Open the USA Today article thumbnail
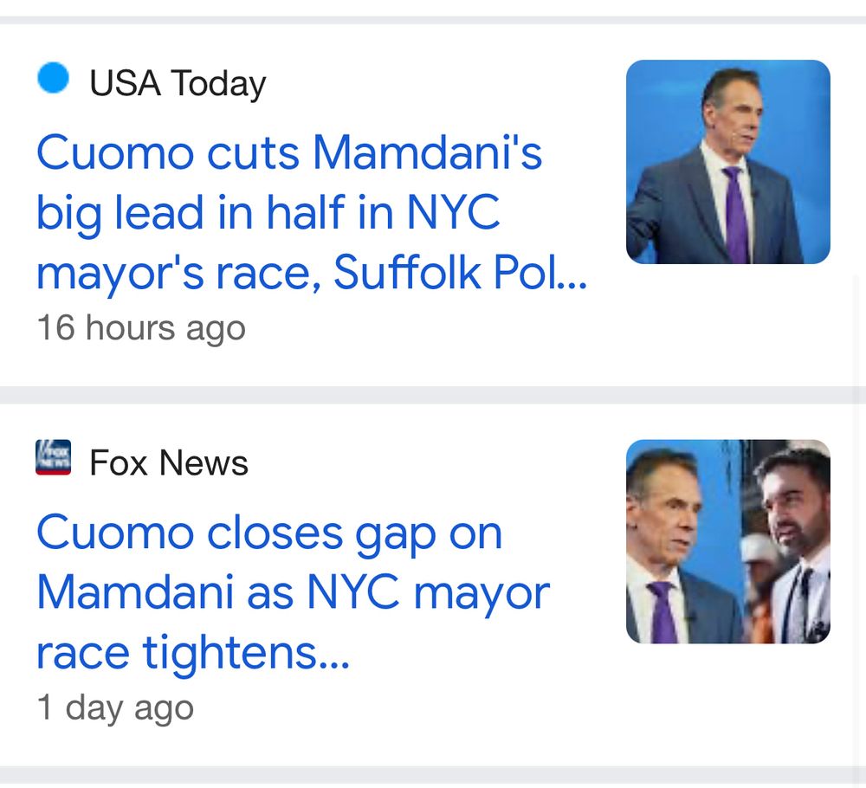Screen dimensions: 866x788 [x=727, y=162]
